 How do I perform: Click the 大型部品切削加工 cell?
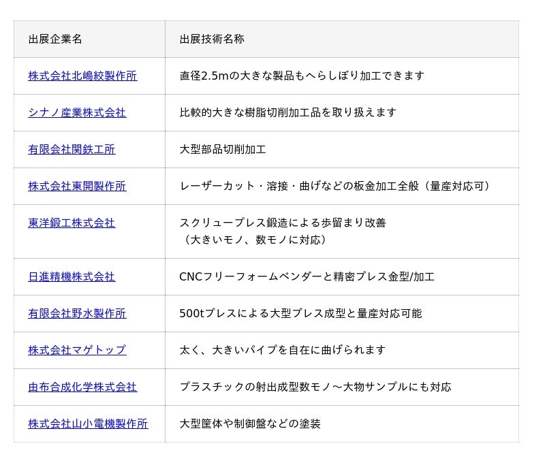[x=223, y=149]
